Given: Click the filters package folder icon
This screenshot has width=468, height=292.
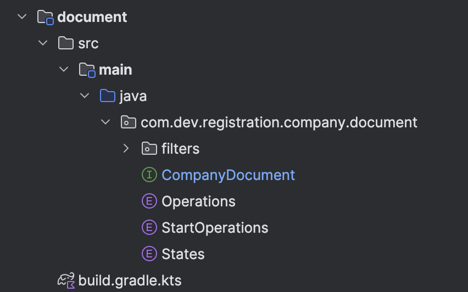Looking at the screenshot, I should pos(149,149).
